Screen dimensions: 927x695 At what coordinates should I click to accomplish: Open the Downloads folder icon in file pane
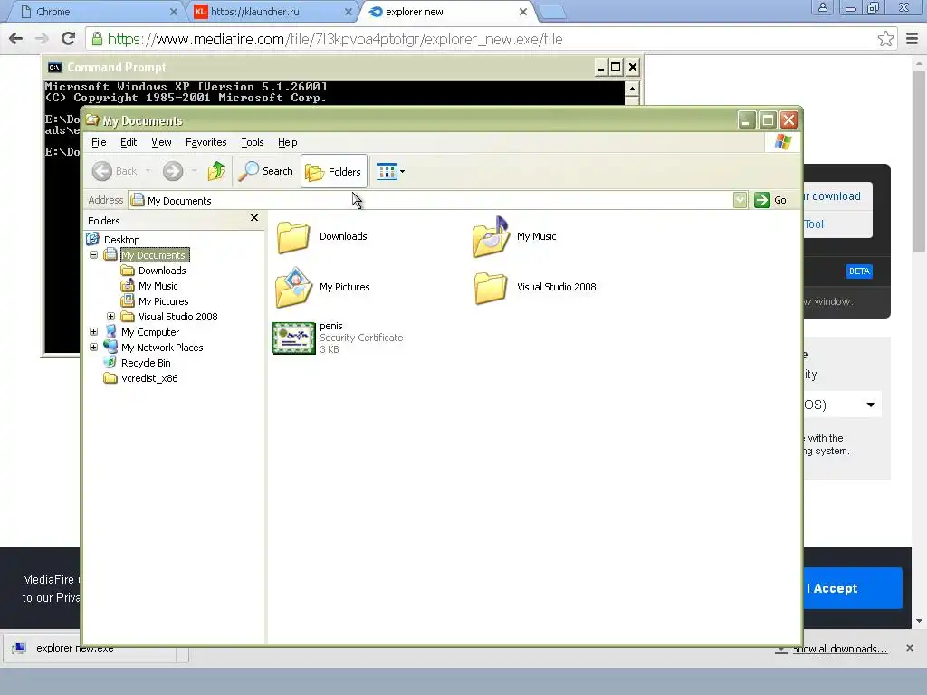(x=293, y=236)
